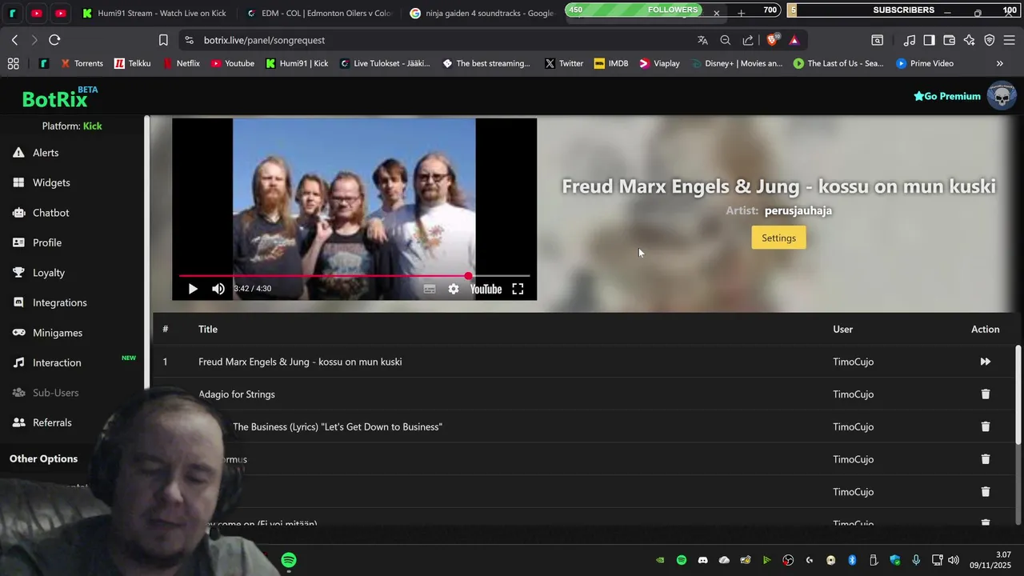The width and height of the screenshot is (1024, 576).
Task: Open the skull profile avatar menu
Action: coord(1001,96)
